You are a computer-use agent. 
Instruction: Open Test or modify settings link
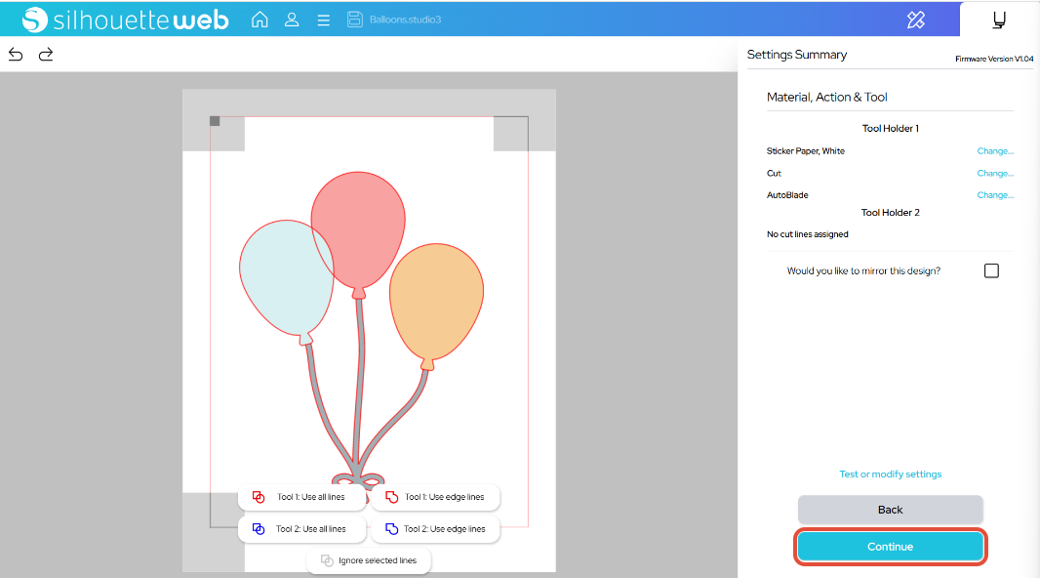(890, 474)
